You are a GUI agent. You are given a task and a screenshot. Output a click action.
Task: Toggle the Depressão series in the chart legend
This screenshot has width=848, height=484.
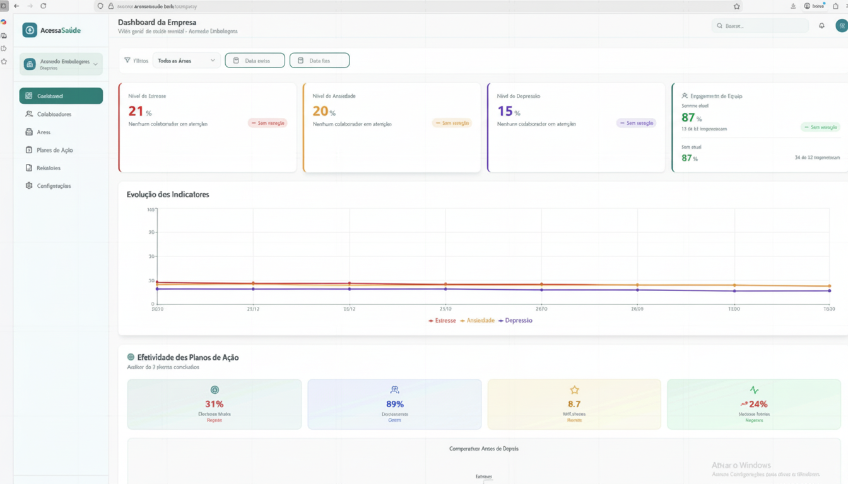[515, 321]
